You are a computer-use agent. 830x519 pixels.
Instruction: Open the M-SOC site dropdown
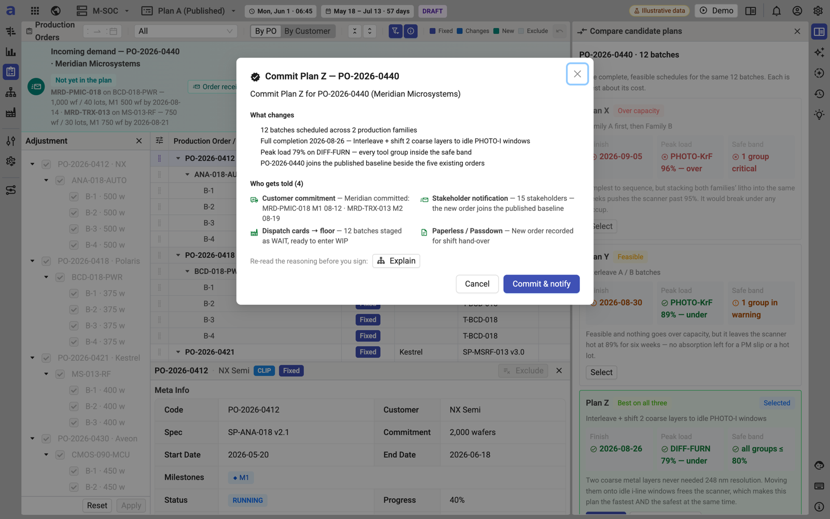tap(103, 11)
